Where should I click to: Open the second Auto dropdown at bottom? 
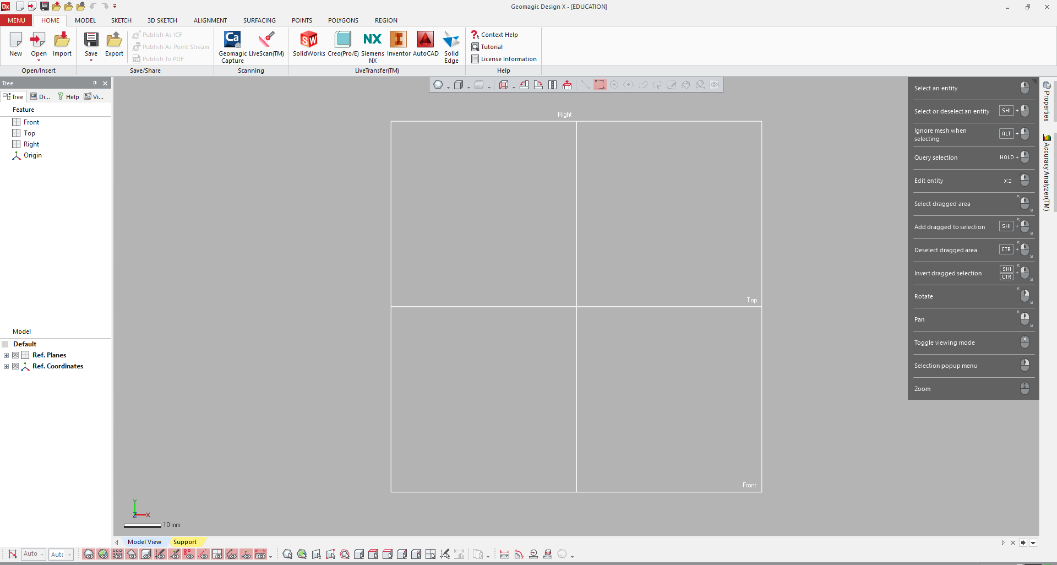click(x=61, y=555)
